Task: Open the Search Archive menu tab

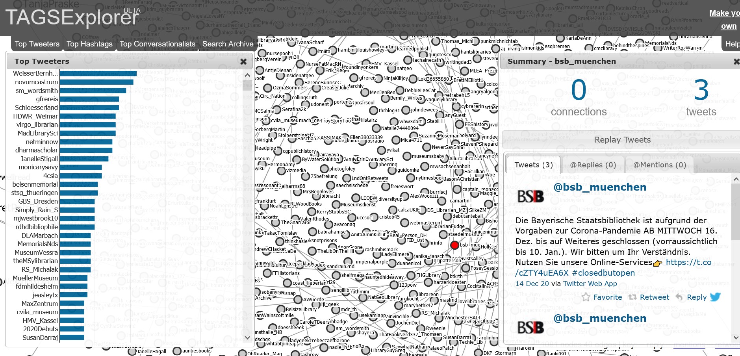Action: pos(228,44)
